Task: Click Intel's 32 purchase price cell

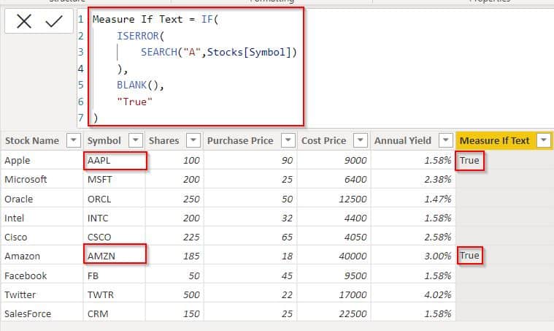Action: coord(250,218)
